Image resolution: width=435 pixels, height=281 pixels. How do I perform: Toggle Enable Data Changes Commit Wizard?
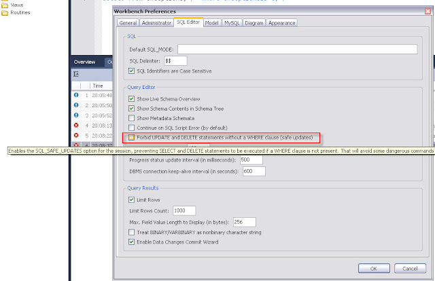131,242
